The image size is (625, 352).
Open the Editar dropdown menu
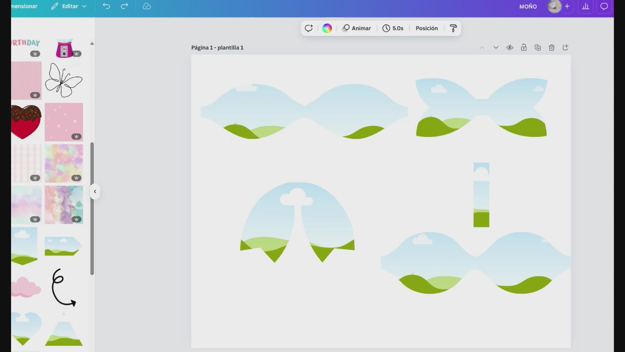[69, 6]
